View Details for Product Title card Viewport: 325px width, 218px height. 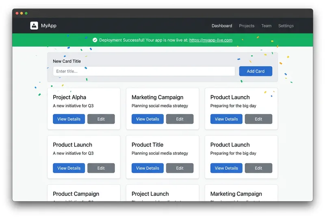point(147,168)
